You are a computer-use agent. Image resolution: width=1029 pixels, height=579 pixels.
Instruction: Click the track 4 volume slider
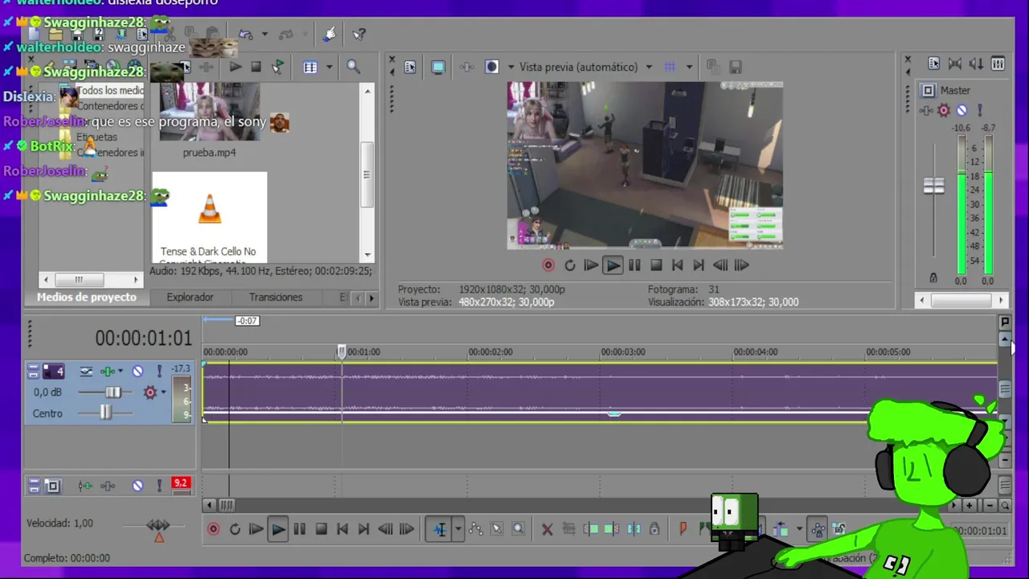113,392
